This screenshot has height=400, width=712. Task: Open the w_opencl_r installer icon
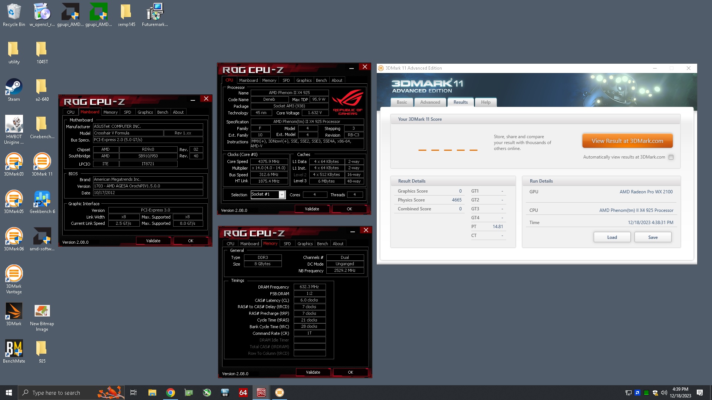pyautogui.click(x=42, y=15)
